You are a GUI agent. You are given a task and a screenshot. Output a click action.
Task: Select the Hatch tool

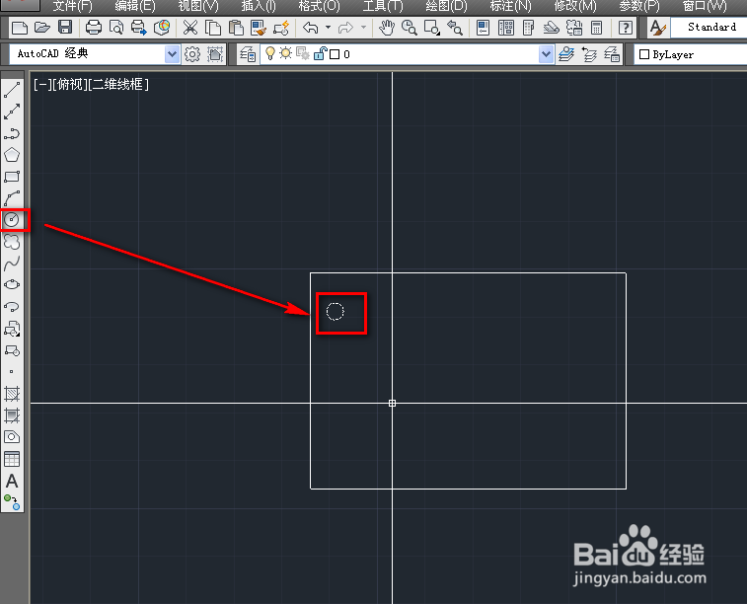(x=12, y=394)
